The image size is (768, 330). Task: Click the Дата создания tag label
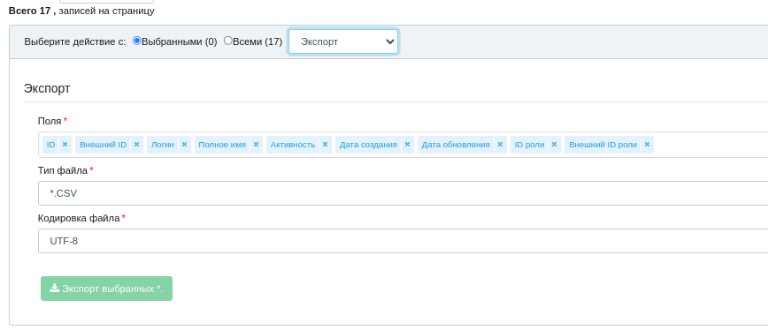(368, 145)
